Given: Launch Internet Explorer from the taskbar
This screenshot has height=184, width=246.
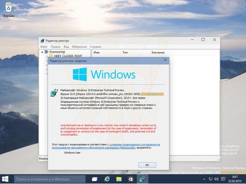Looking at the screenshot, I should [107, 179].
